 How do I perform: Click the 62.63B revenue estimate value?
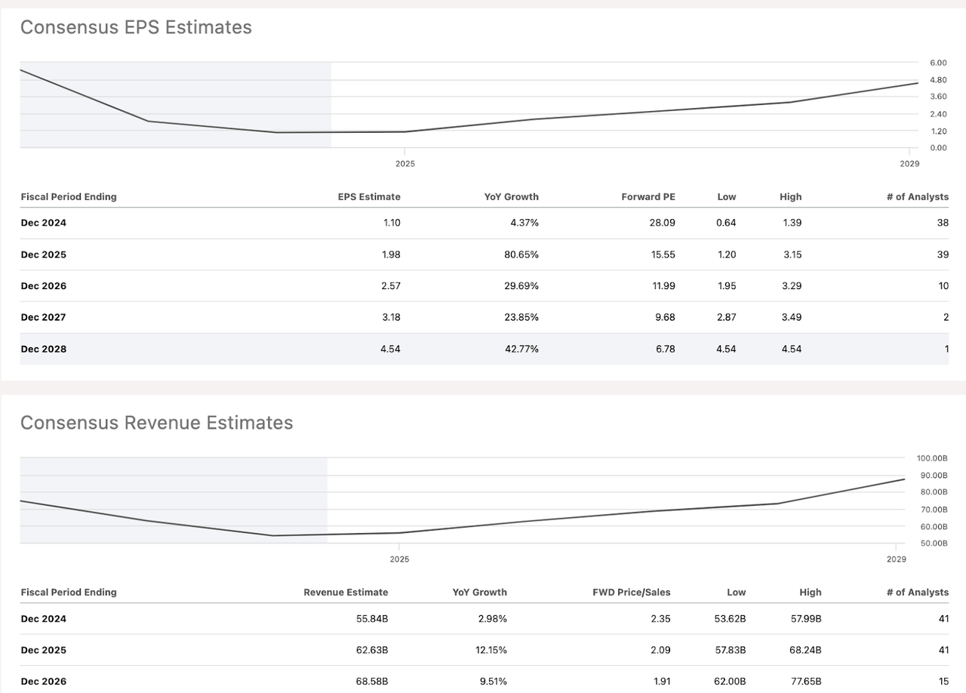pos(372,651)
